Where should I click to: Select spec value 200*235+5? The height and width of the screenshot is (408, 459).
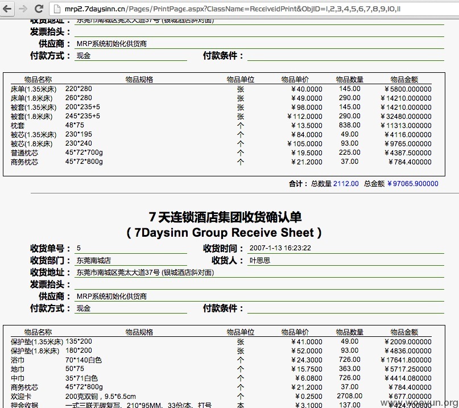point(82,106)
